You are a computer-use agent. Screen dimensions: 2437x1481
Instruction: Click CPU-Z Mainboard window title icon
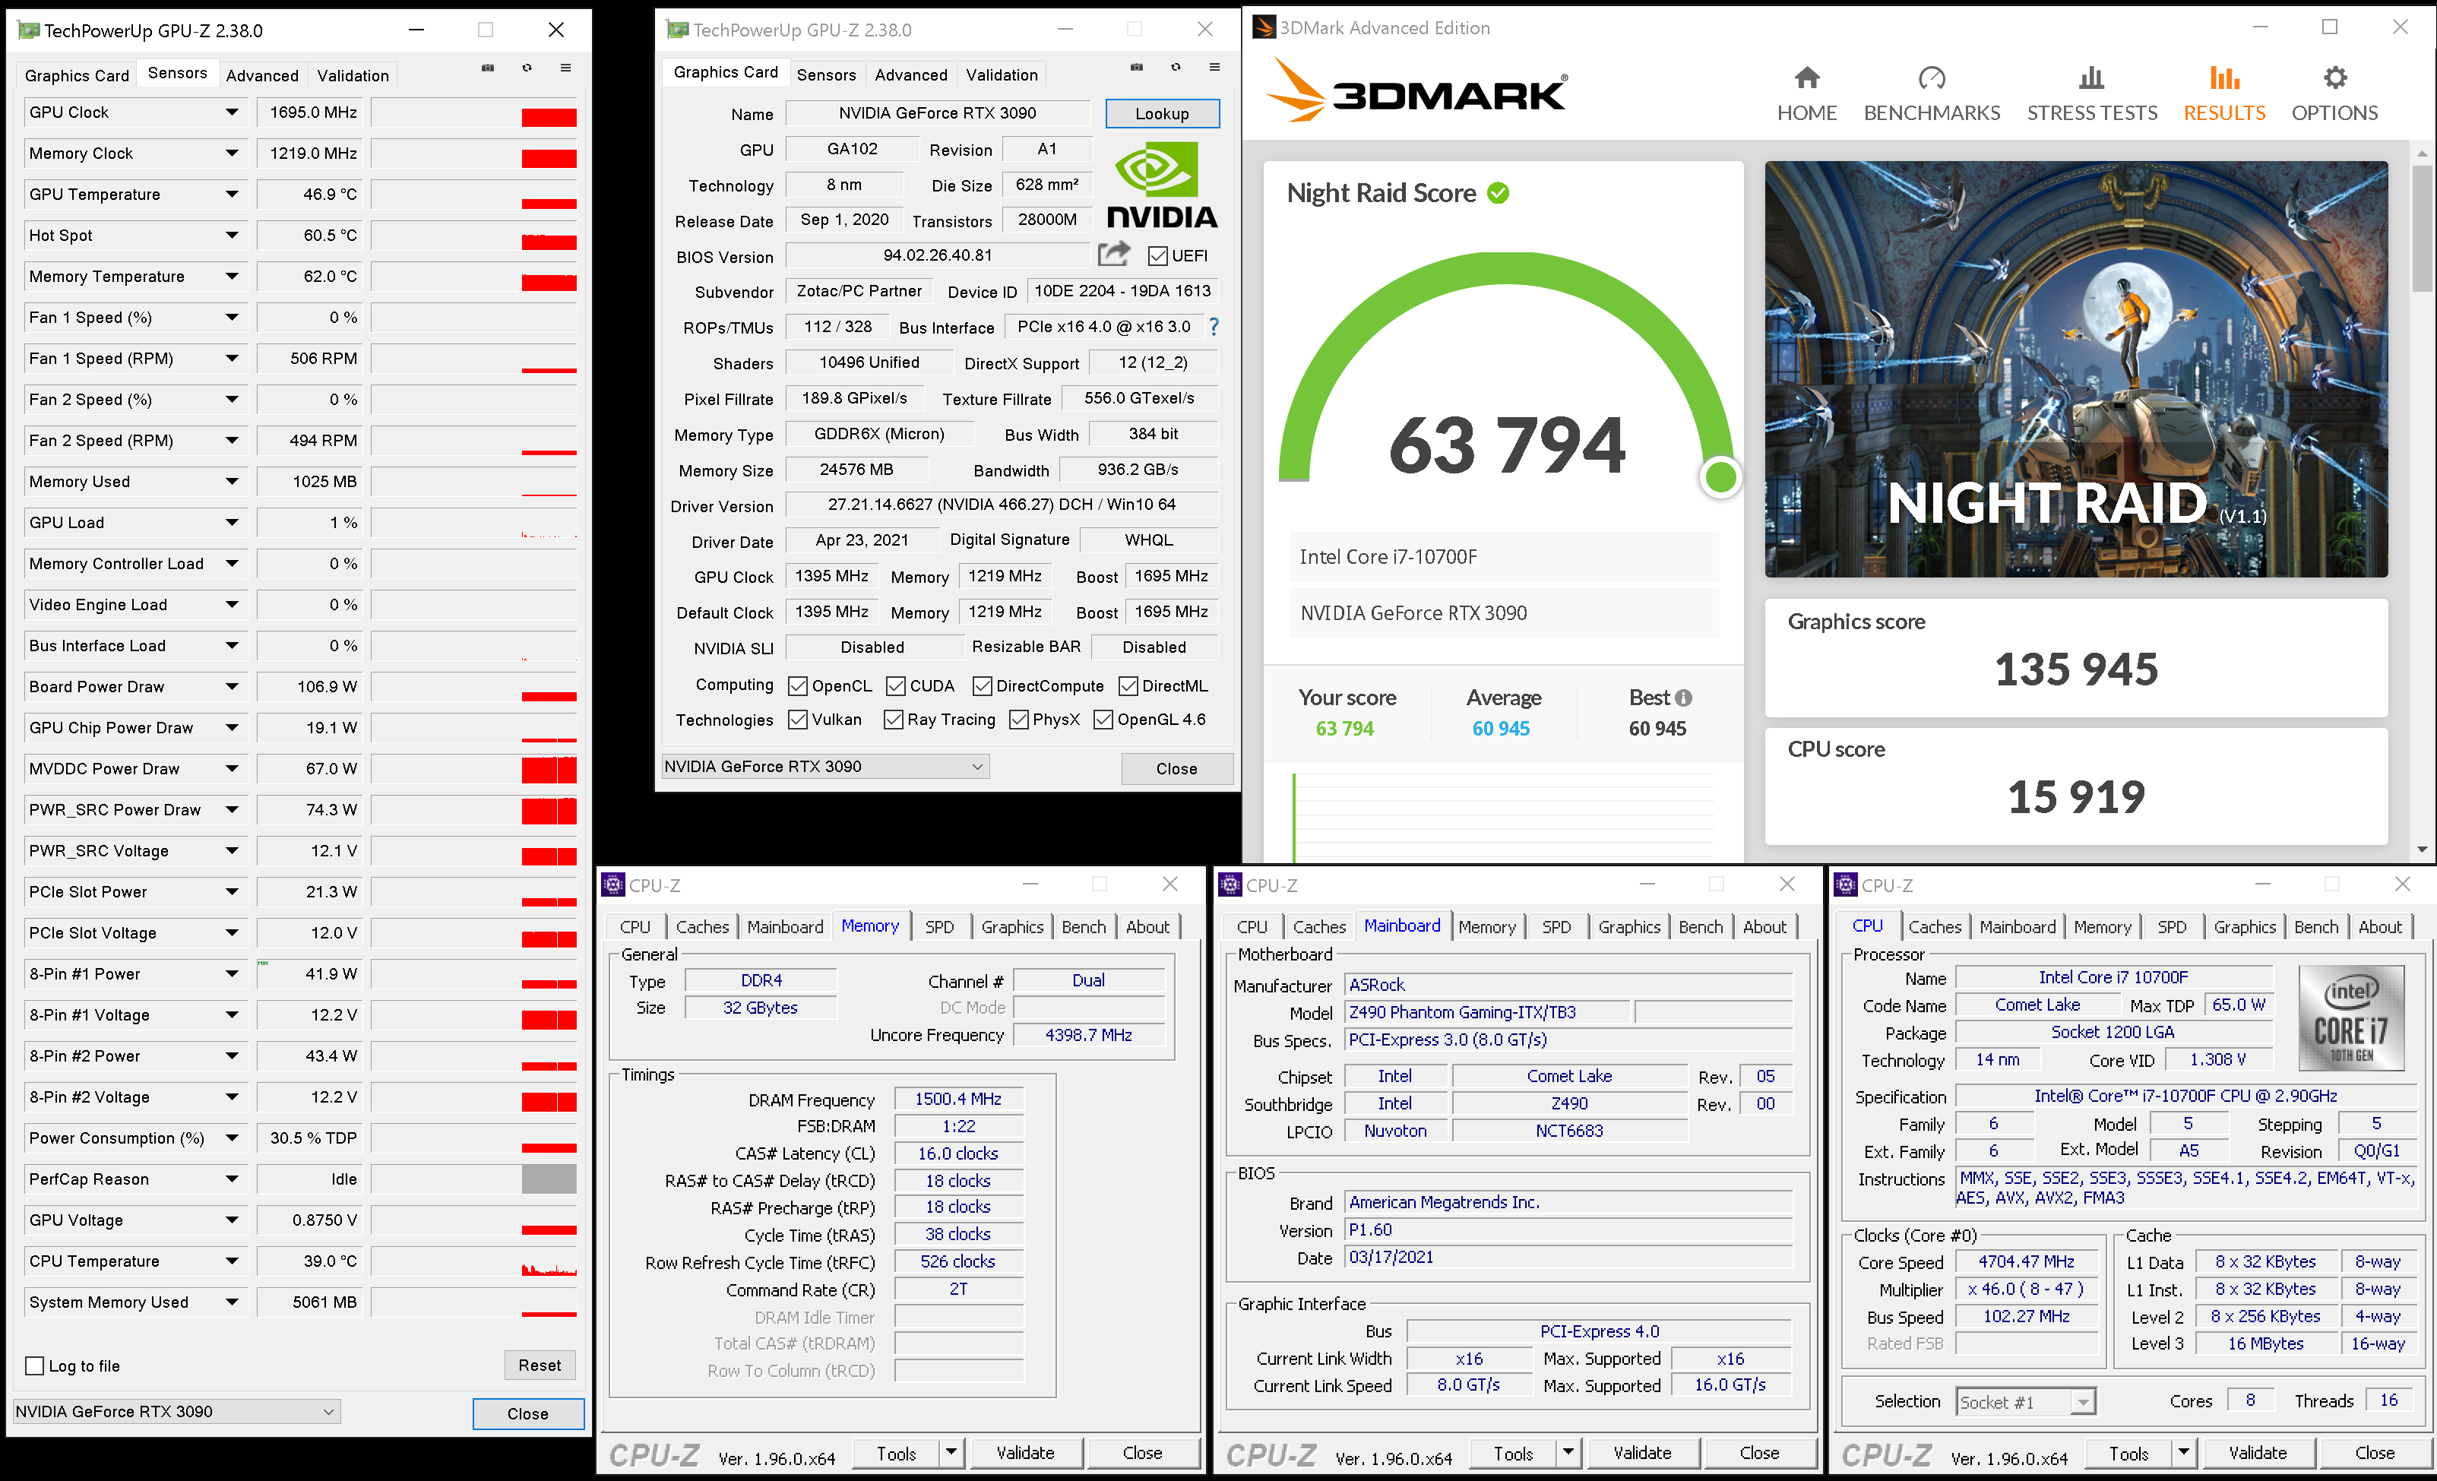[1230, 884]
